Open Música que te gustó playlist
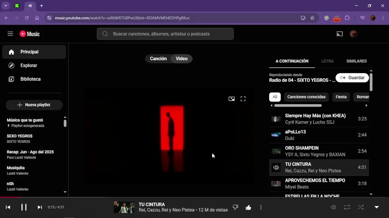Image resolution: width=389 pixels, height=218 pixels. tap(34, 123)
